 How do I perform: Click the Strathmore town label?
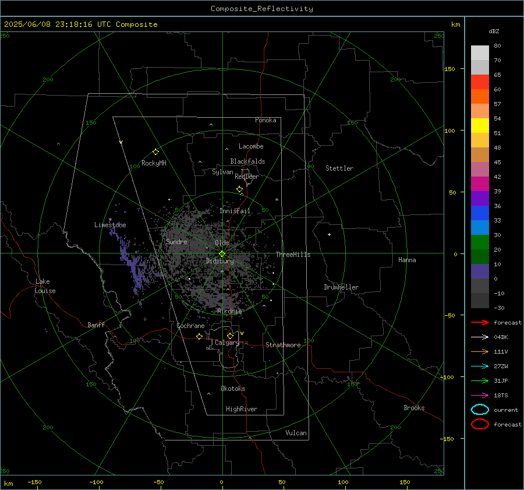point(283,345)
